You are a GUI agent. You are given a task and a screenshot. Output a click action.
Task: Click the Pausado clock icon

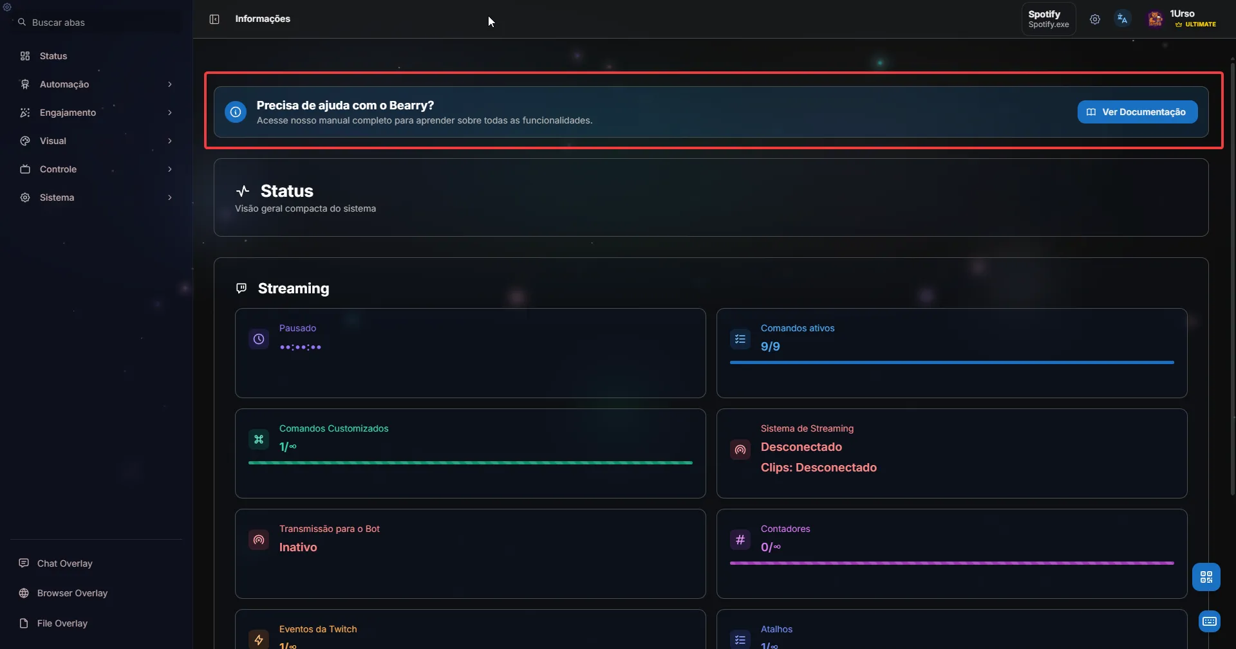(x=259, y=339)
